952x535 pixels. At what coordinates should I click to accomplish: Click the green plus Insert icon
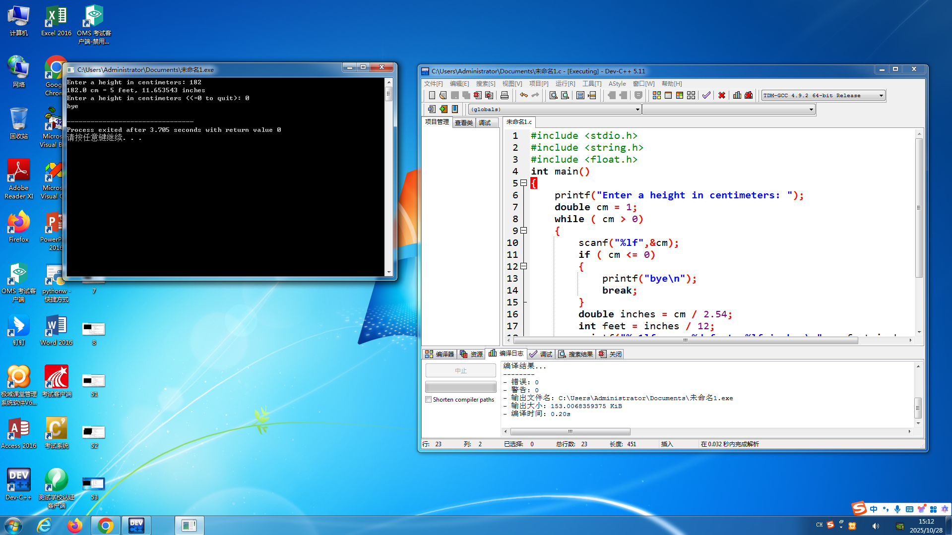443,109
